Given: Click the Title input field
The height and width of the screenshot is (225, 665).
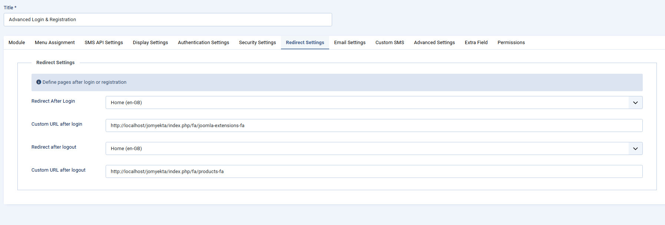Looking at the screenshot, I should click(168, 20).
